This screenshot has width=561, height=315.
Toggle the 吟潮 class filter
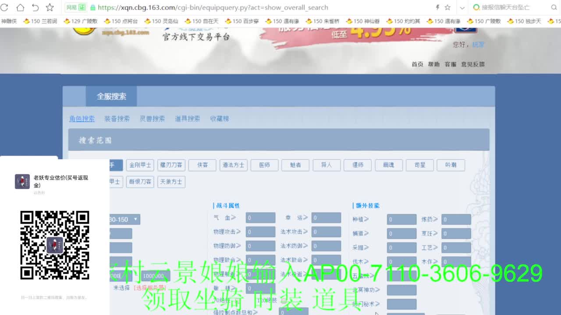point(451,165)
